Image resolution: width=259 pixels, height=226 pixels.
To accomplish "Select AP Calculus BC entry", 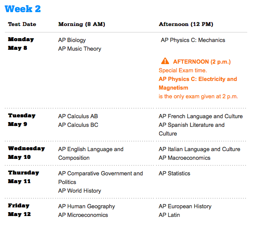I will pyautogui.click(x=78, y=125).
